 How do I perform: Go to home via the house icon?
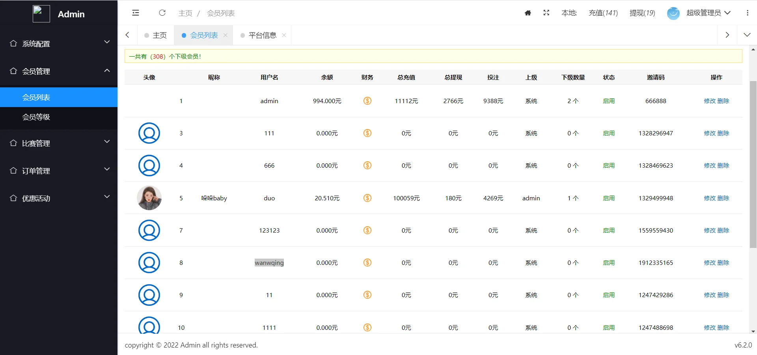tap(528, 13)
